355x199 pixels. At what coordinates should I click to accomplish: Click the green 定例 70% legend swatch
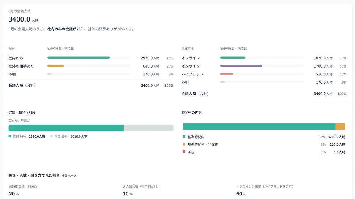pos(10,136)
